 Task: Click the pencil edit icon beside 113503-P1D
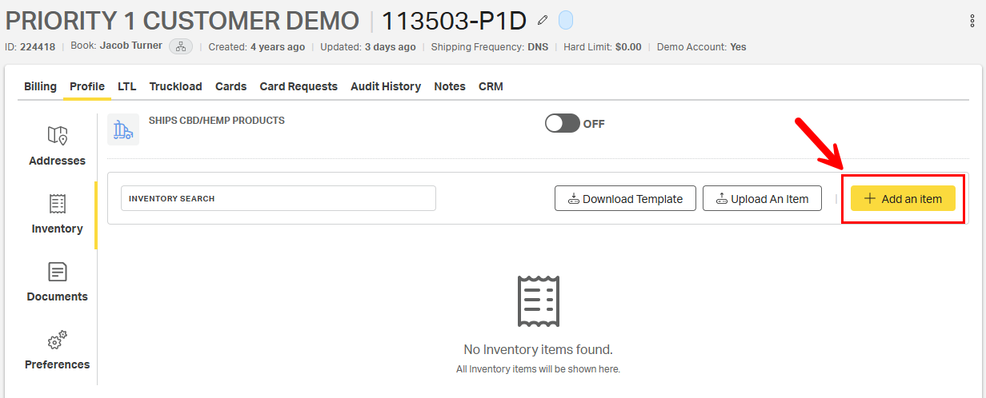(543, 20)
